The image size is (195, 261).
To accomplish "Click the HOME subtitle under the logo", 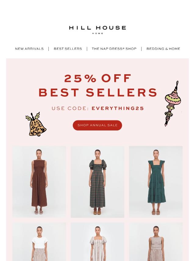I will pos(97,33).
